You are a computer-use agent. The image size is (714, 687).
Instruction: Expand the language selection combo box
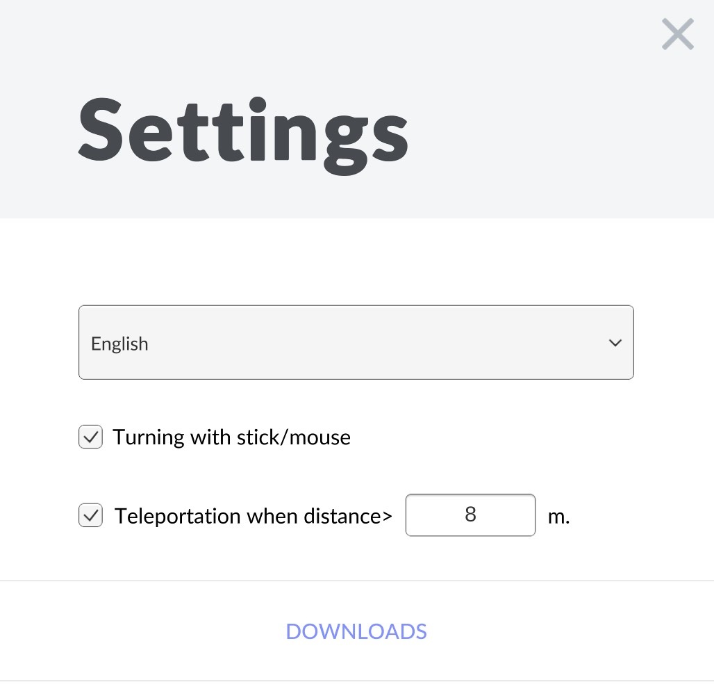click(x=356, y=342)
